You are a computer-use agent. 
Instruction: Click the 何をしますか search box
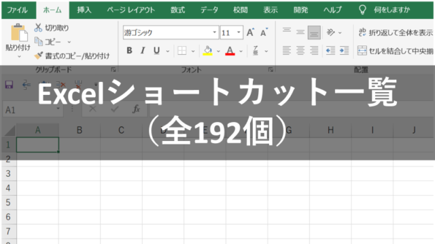(x=391, y=10)
